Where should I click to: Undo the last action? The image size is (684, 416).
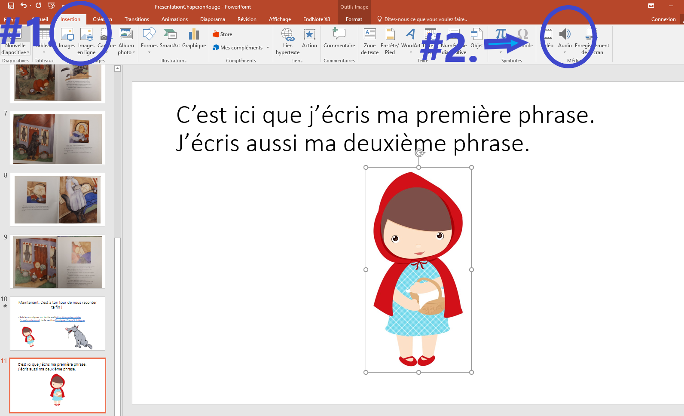pyautogui.click(x=23, y=6)
